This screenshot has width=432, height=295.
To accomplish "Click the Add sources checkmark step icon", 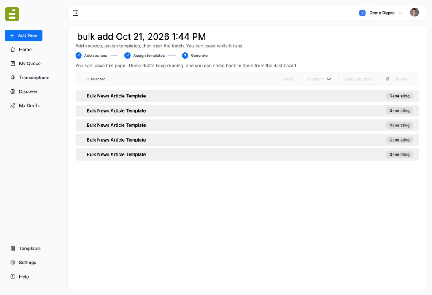I will 78,55.
